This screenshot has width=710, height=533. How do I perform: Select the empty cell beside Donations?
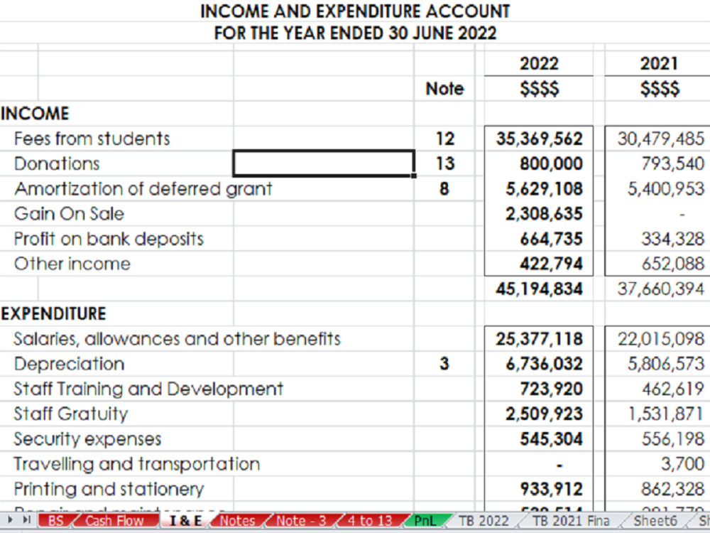(324, 163)
